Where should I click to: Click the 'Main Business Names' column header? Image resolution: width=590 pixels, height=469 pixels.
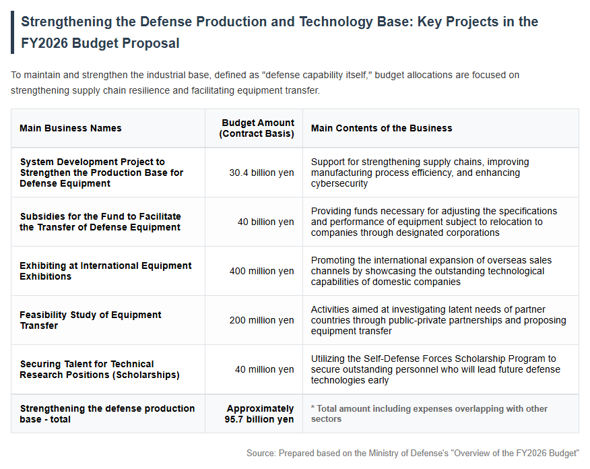[x=71, y=128]
